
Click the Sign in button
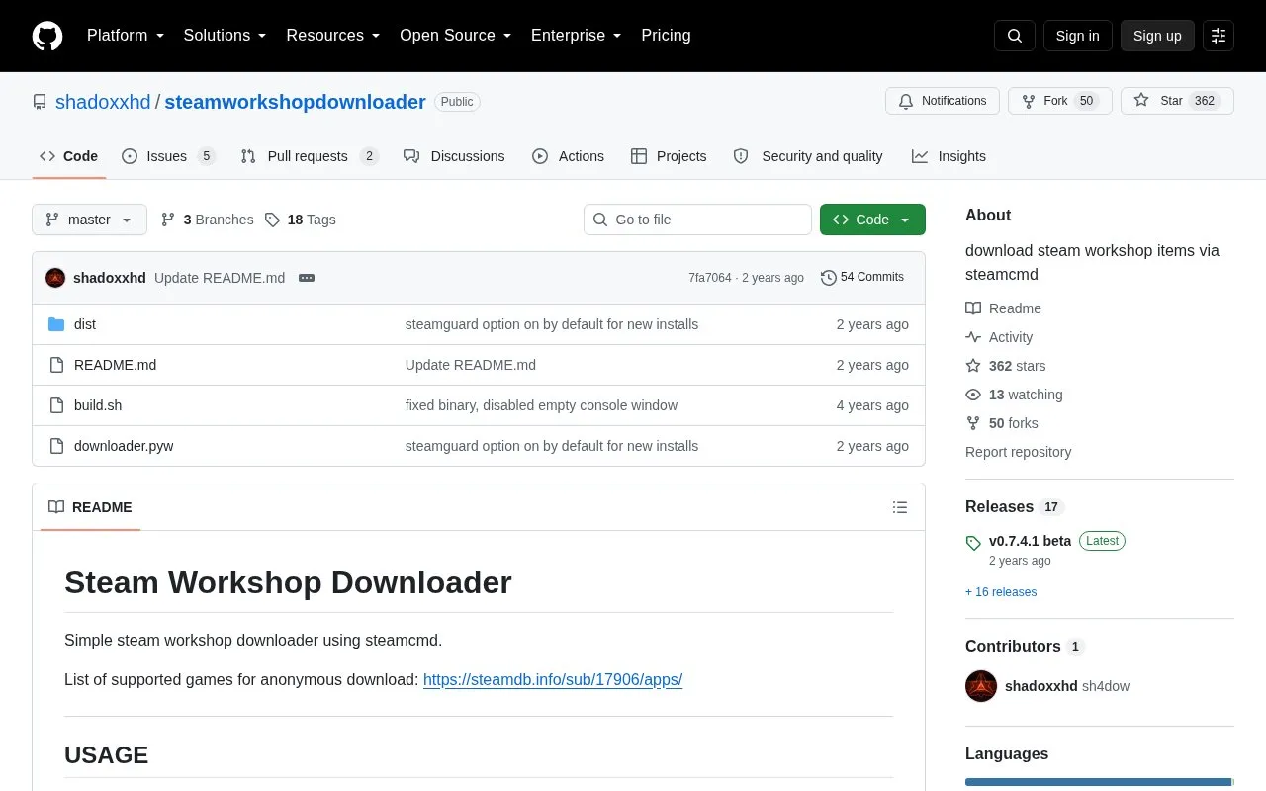[x=1078, y=36]
